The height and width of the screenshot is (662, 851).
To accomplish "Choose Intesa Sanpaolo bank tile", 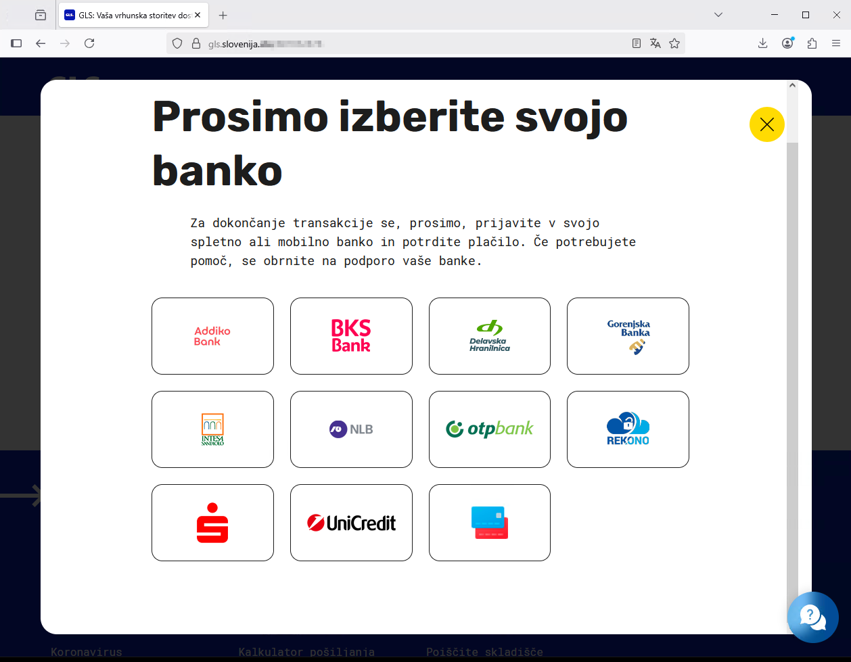I will tap(212, 429).
